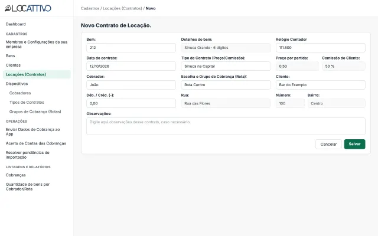Open Resolver pendências de importação
Screen dimensions: 378x236
pos(28,155)
